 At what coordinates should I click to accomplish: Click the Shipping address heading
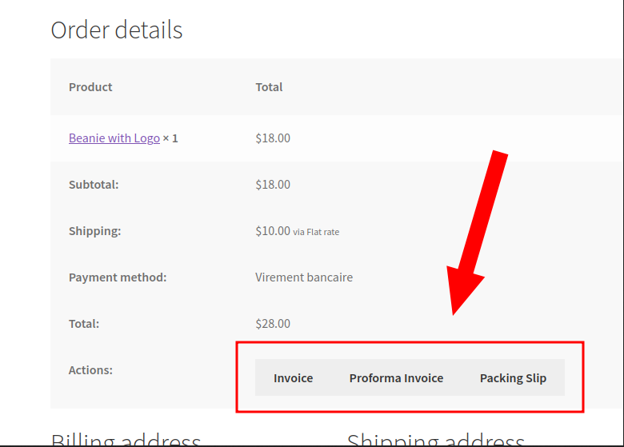point(436,439)
